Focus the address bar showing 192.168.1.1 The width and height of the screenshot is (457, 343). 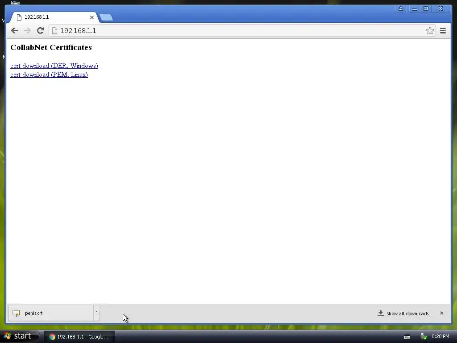tap(242, 31)
